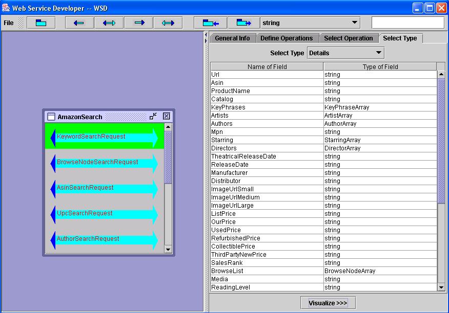This screenshot has width=449, height=313.
Task: Select the ProductName field row
Action: point(323,91)
